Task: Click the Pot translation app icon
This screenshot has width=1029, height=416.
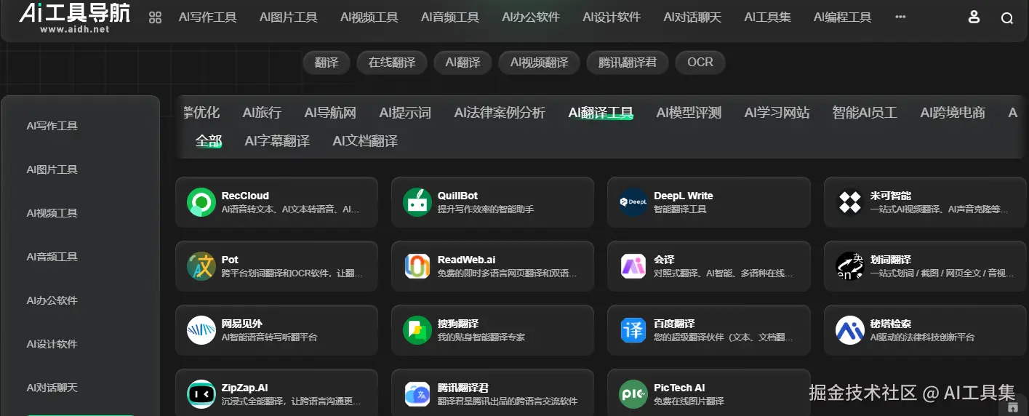Action: click(x=201, y=266)
